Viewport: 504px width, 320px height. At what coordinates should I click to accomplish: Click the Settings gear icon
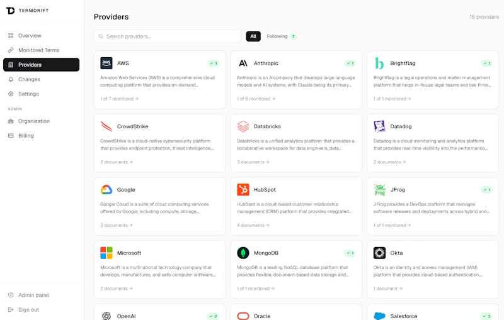(11, 94)
